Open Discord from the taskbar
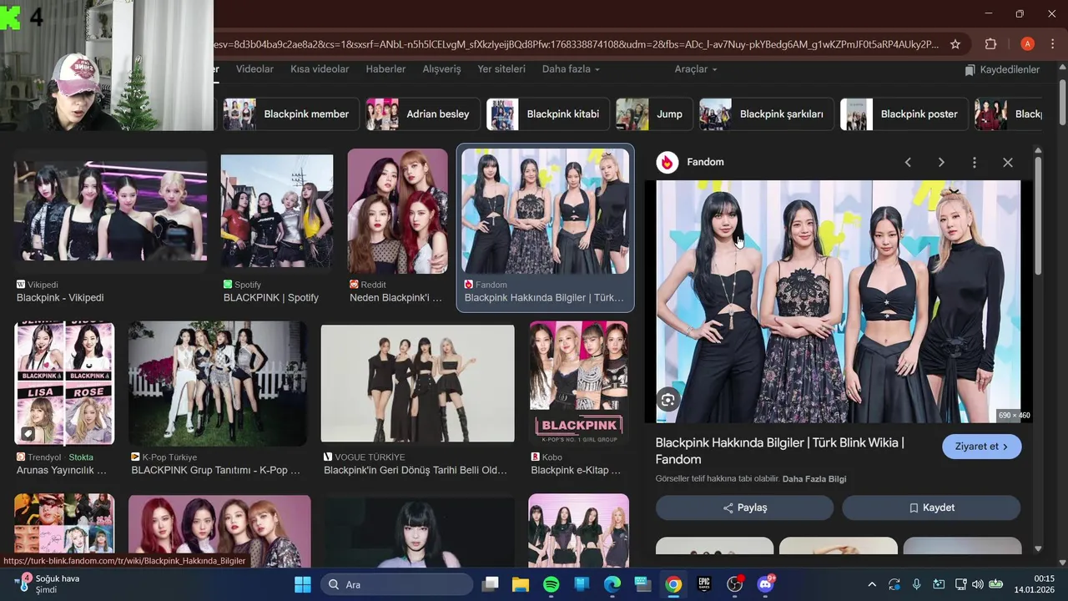 pos(765,584)
